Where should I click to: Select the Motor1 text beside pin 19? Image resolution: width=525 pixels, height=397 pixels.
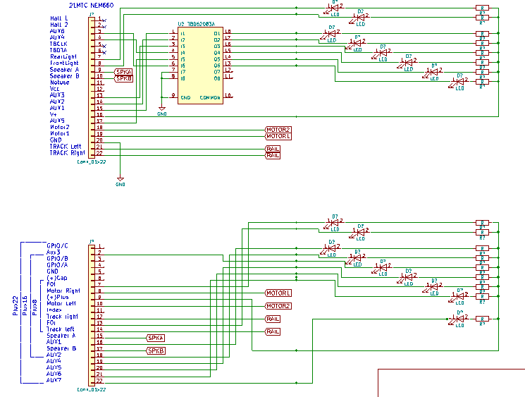point(60,133)
